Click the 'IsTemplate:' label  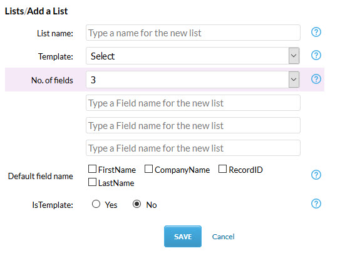click(x=53, y=205)
